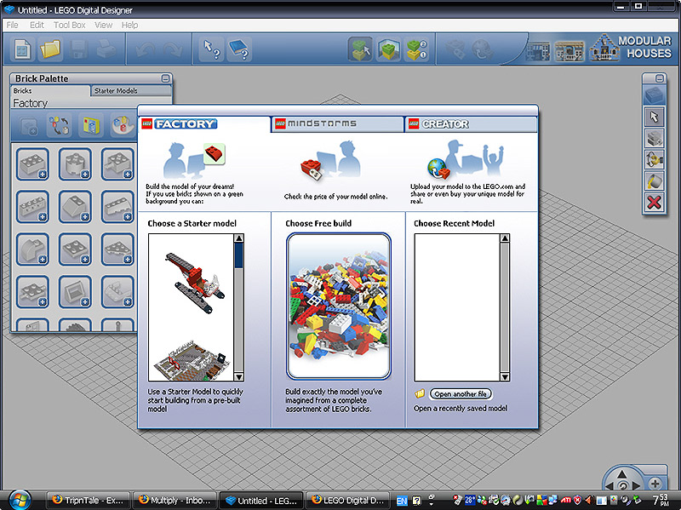Switch to Building Guide mode

click(x=416, y=49)
